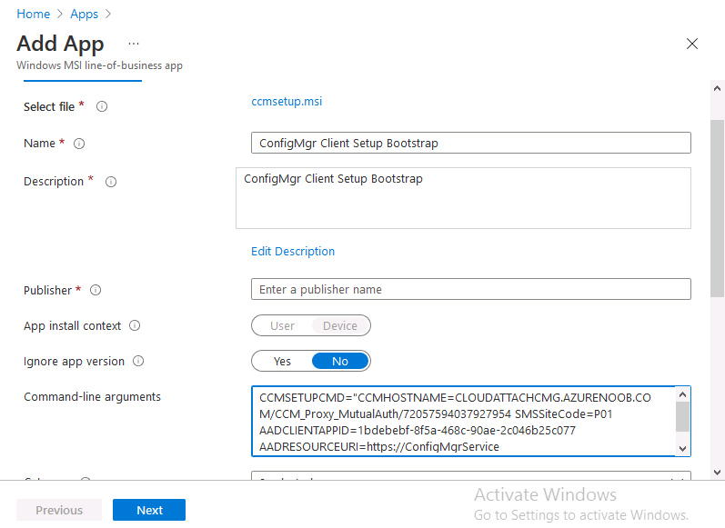Show info for App install context
The height and width of the screenshot is (528, 725).
pos(135,325)
